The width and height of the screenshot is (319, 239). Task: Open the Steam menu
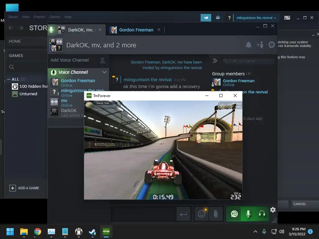pos(13,17)
